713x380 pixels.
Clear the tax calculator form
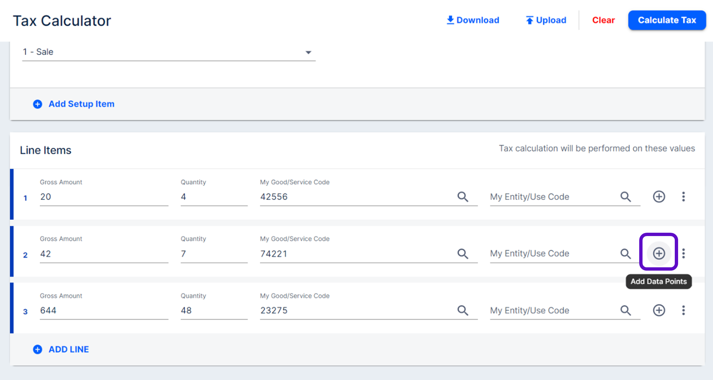(603, 20)
